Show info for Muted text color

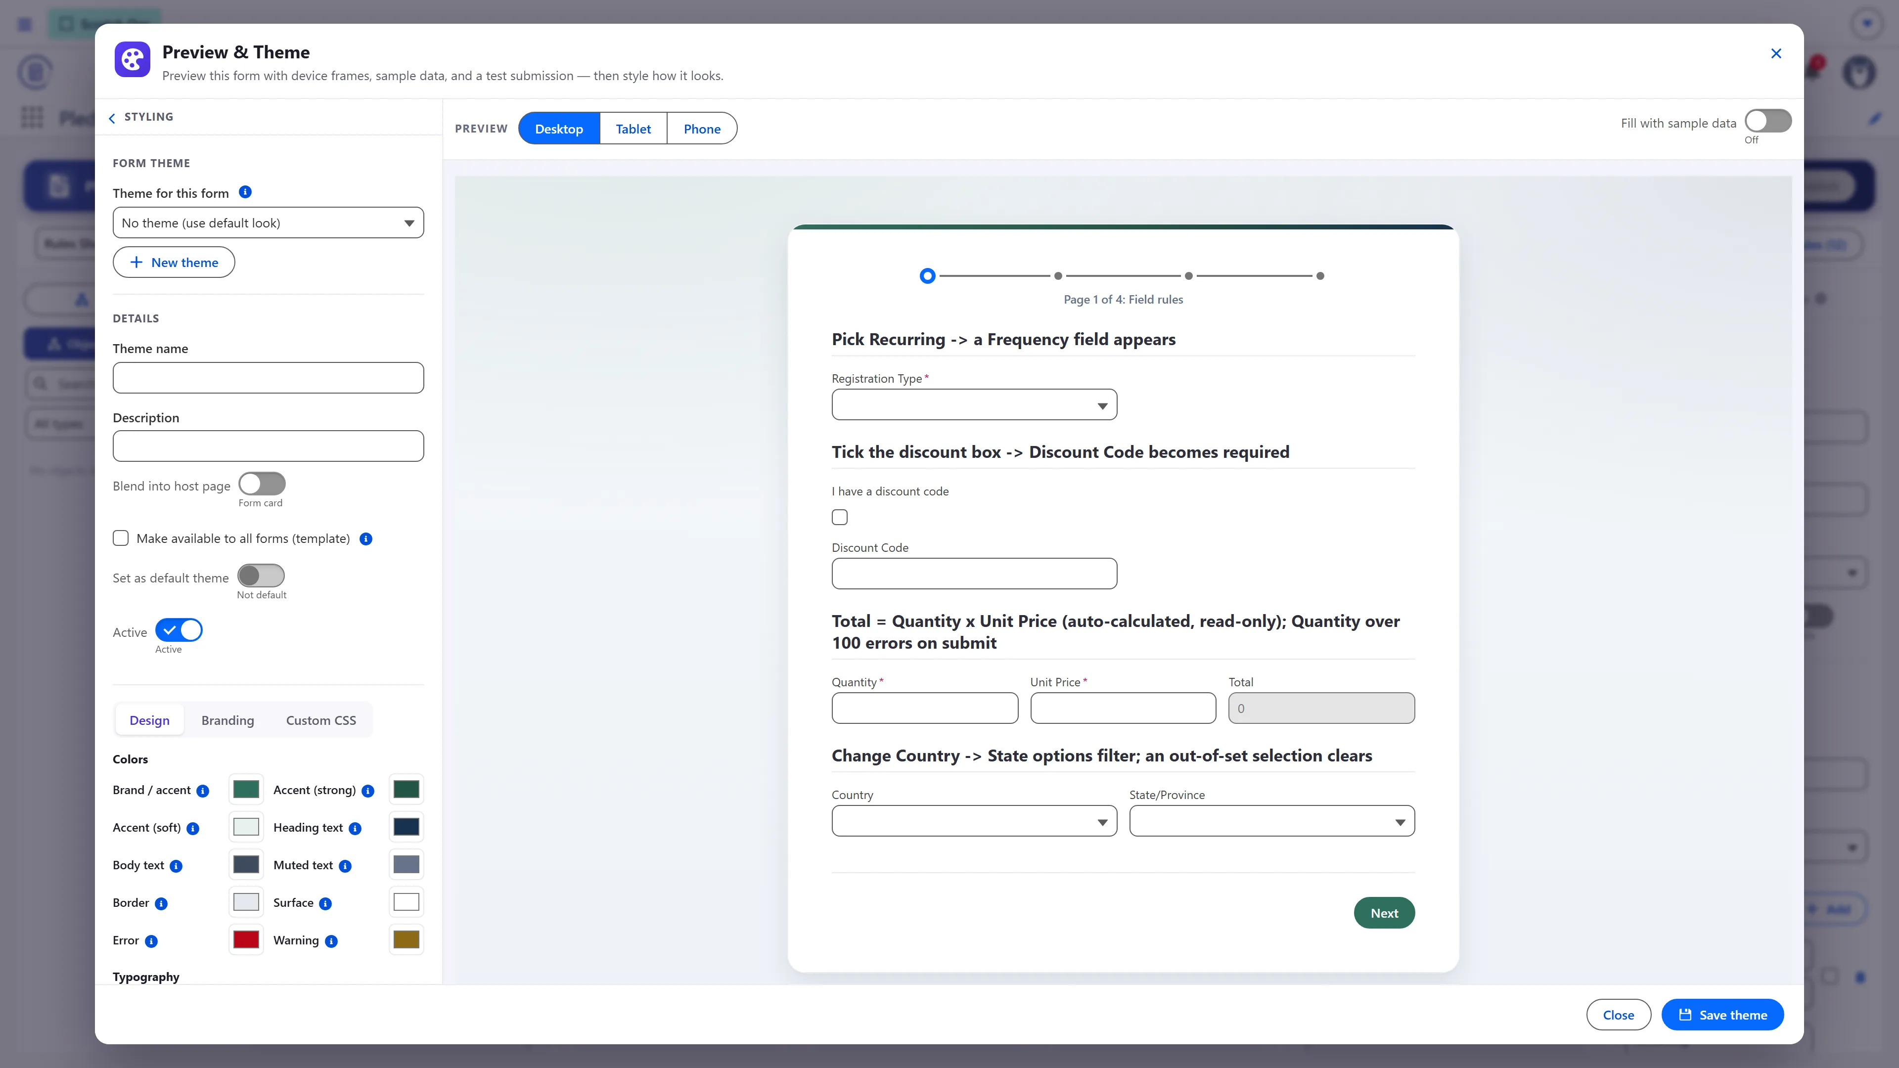click(345, 866)
